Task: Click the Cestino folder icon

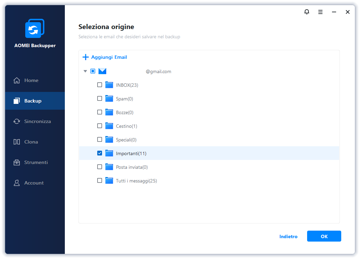Action: tap(109, 126)
